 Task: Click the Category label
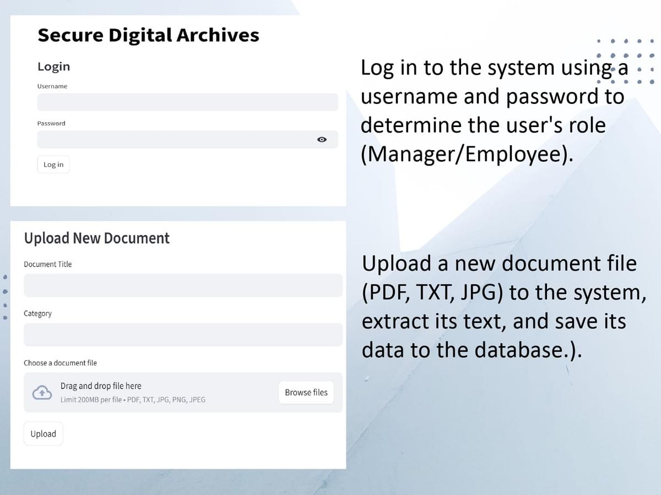coord(37,313)
